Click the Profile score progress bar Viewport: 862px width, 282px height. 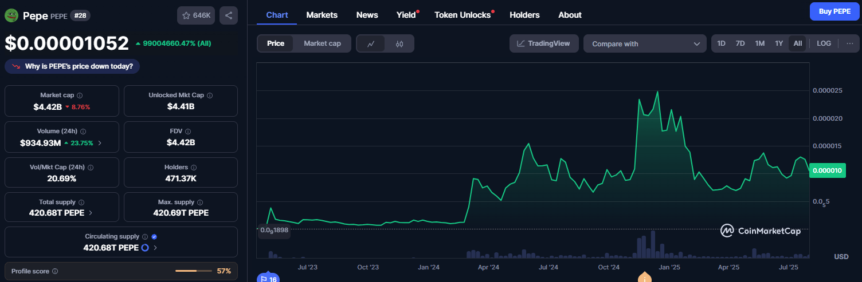click(193, 271)
